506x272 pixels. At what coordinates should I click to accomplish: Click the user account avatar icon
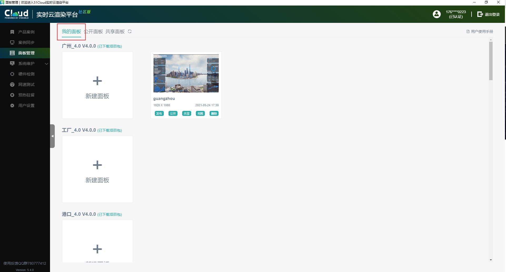(x=436, y=14)
